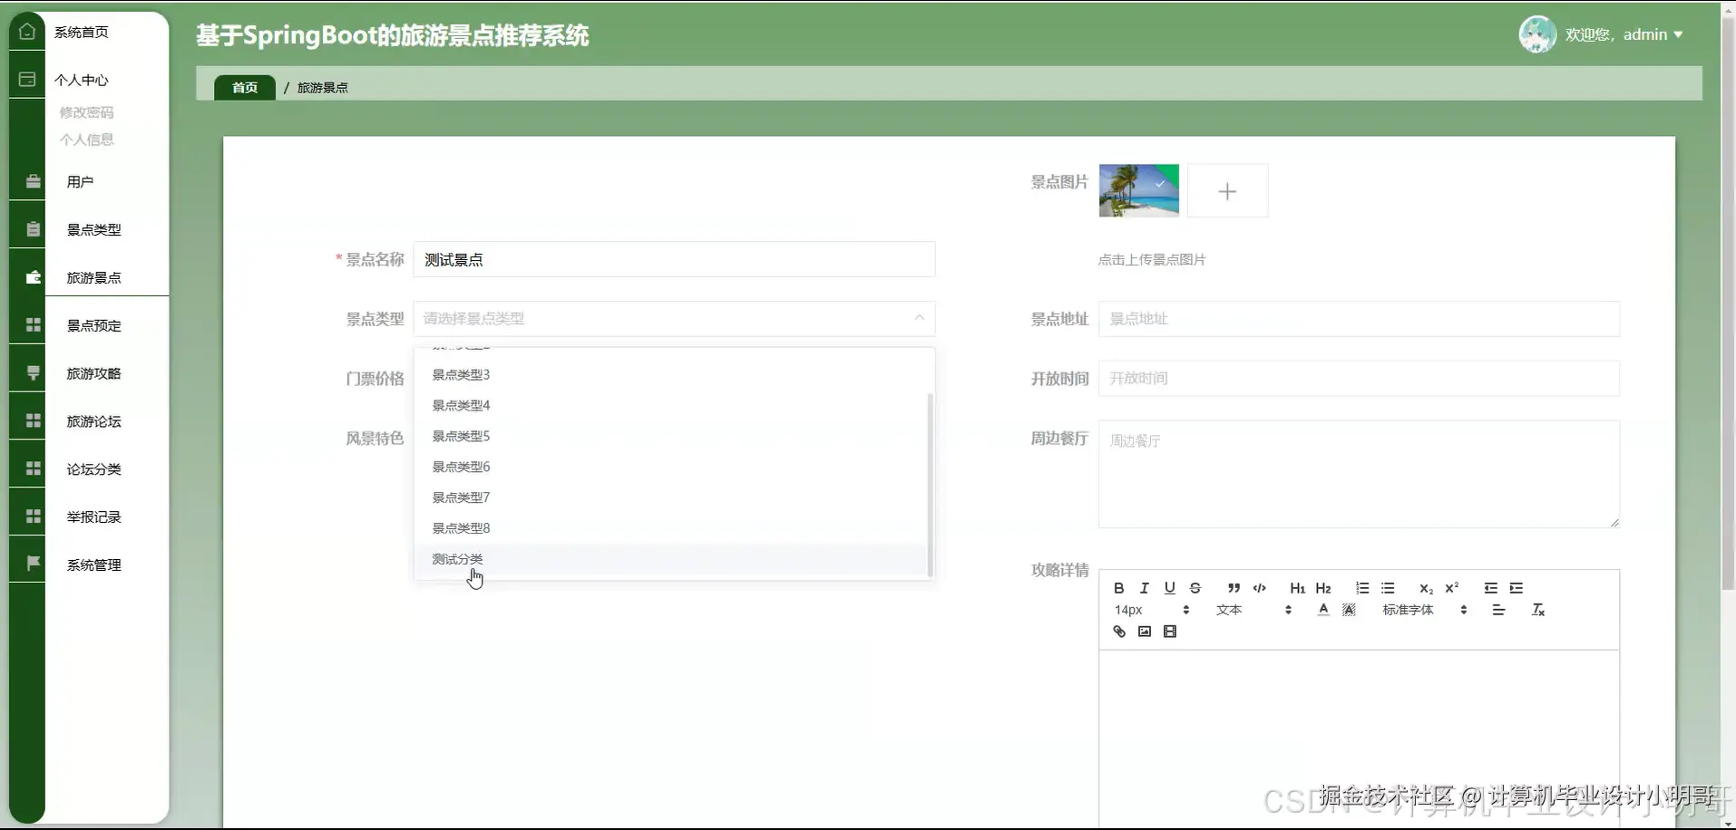Insert a blockquote in the editor

[x=1233, y=587]
